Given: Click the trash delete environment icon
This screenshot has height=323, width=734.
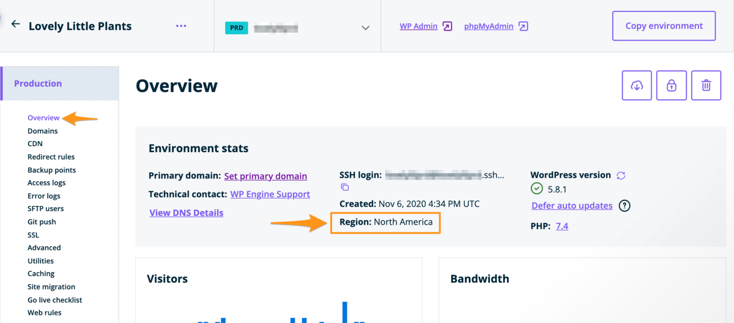Looking at the screenshot, I should coord(706,85).
